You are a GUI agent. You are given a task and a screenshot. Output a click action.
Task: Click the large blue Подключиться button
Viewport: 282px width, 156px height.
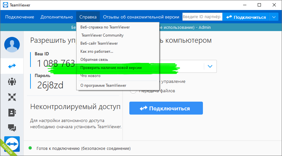click(166, 108)
